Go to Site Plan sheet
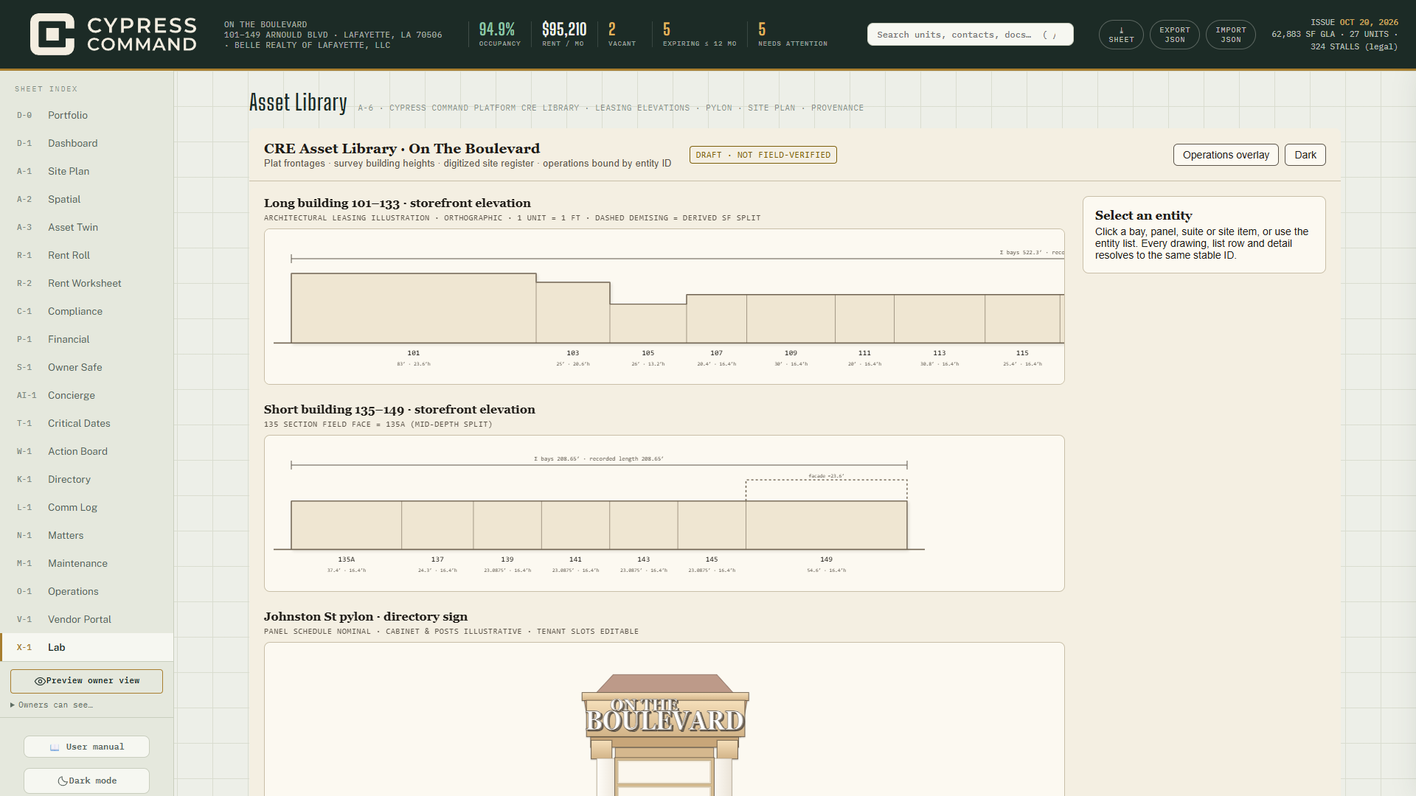The height and width of the screenshot is (796, 1416). [x=87, y=172]
